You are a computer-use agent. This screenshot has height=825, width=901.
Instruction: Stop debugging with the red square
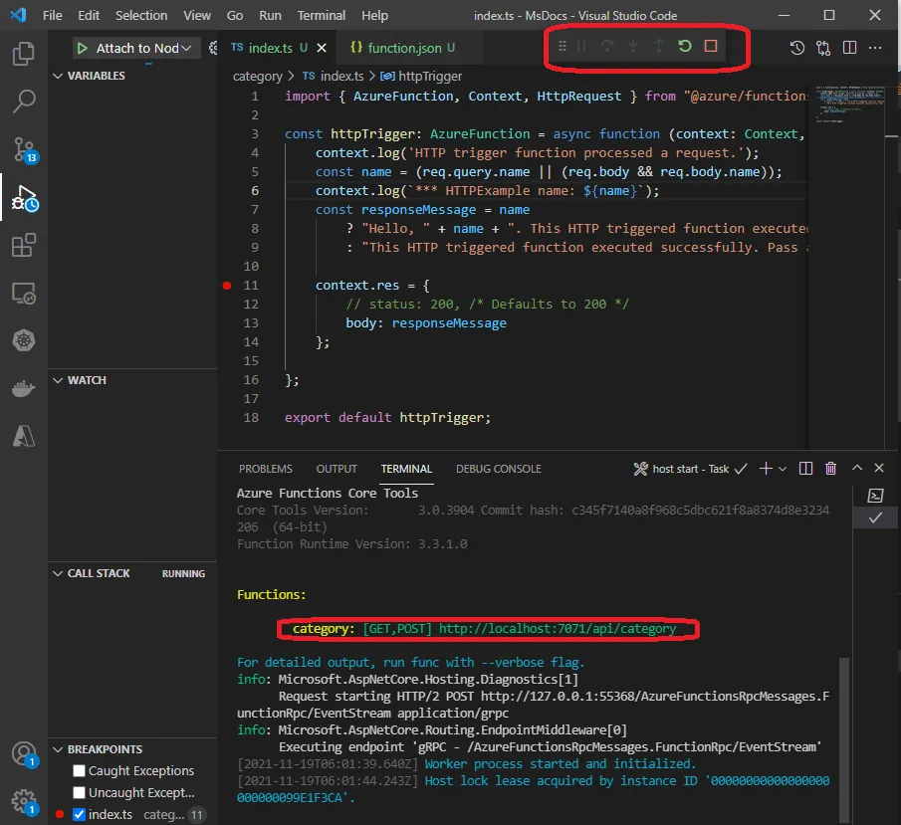[x=711, y=47]
